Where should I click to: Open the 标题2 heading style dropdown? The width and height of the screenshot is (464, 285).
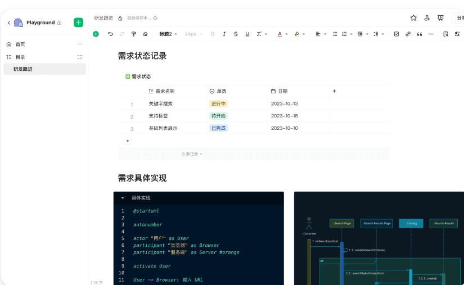coord(168,34)
